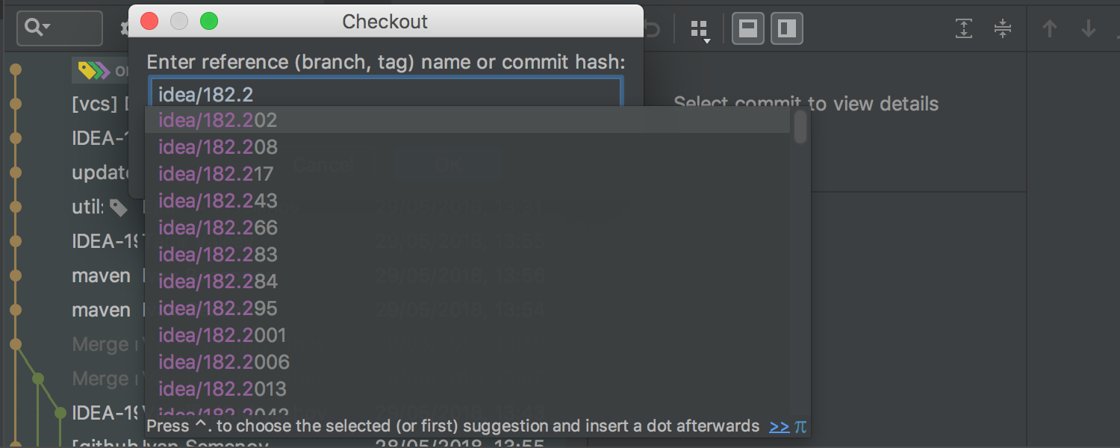Click the pi symbol in completion hint

(800, 426)
